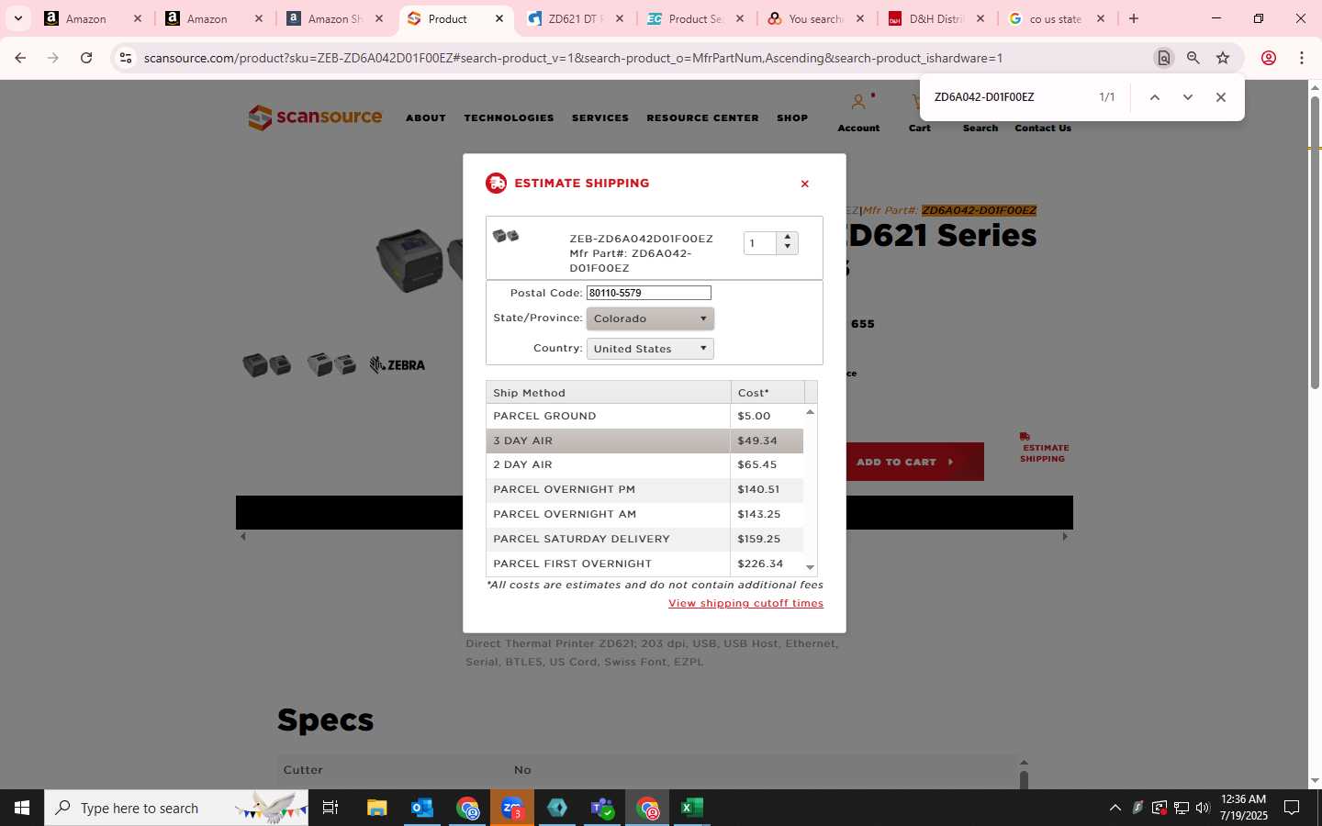This screenshot has width=1322, height=826.
Task: Click the quantity field showing 1
Action: point(760,243)
